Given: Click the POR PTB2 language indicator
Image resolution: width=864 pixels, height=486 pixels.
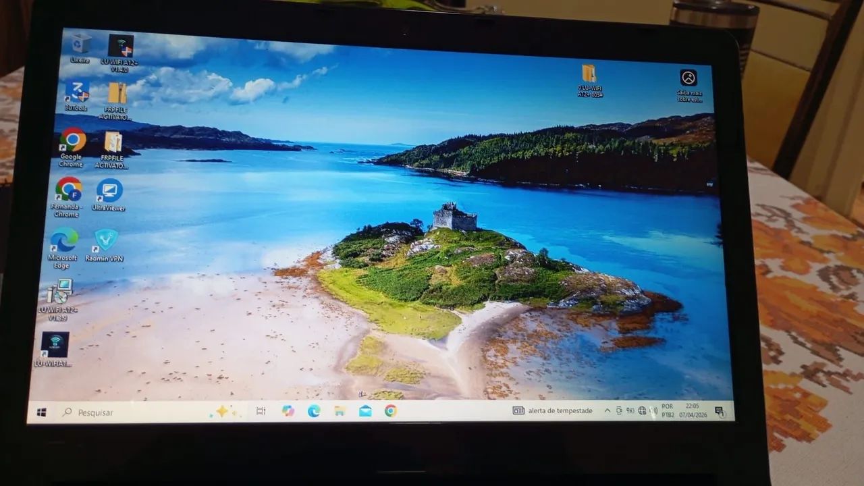Looking at the screenshot, I should (x=668, y=411).
